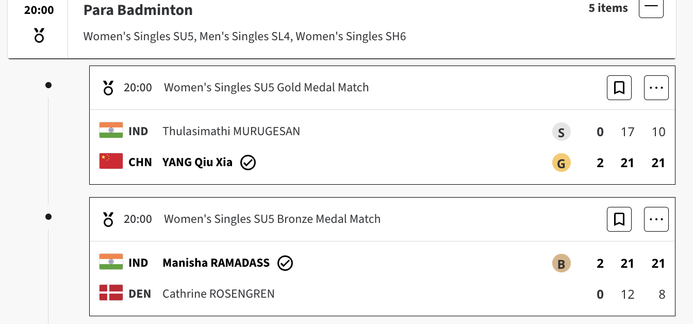693x324 pixels.
Task: Click the gold medal G badge
Action: [562, 164]
